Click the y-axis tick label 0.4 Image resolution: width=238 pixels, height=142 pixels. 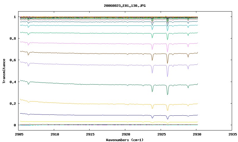coord(13,82)
